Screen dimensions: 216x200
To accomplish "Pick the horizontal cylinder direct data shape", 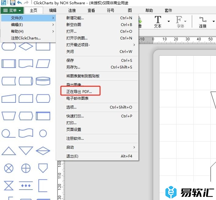I will [26, 81].
